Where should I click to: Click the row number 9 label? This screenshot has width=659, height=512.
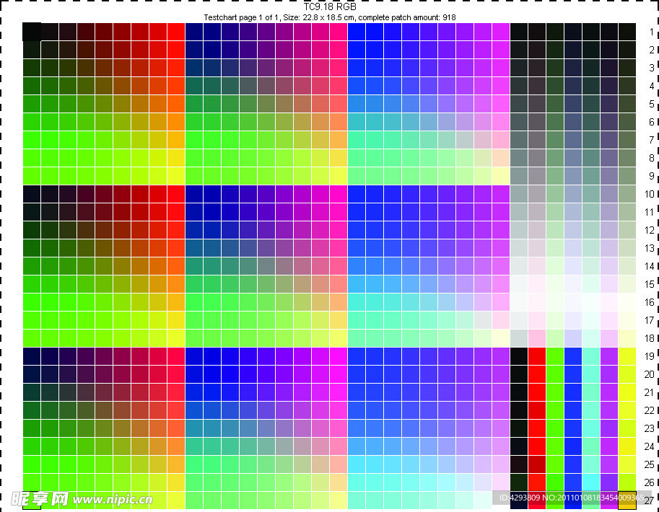point(651,176)
